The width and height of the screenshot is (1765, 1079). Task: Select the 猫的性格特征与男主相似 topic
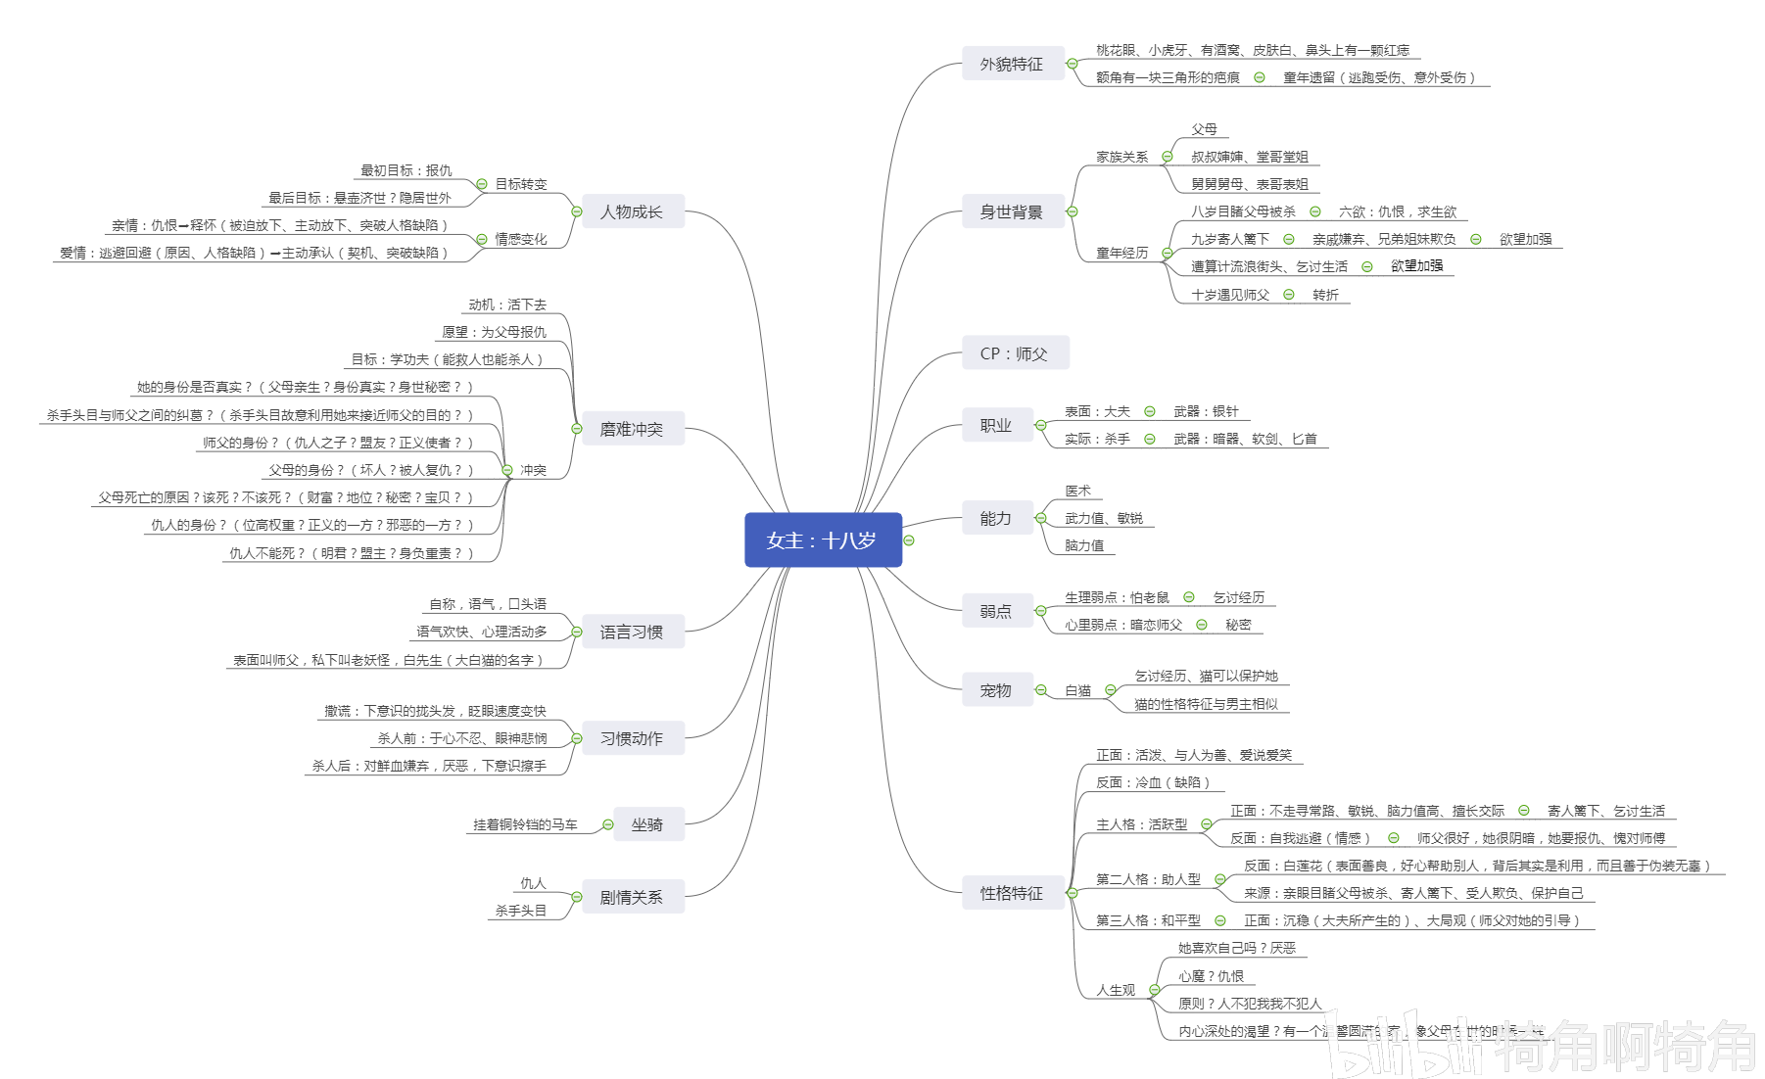click(1207, 704)
